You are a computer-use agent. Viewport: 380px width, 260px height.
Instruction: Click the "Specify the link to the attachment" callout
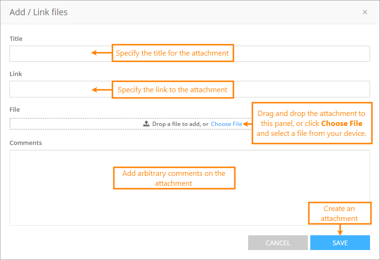click(x=173, y=89)
